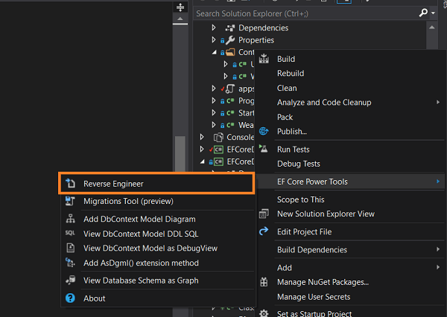
Task: Expand the Program C# file node
Action: tap(214, 100)
